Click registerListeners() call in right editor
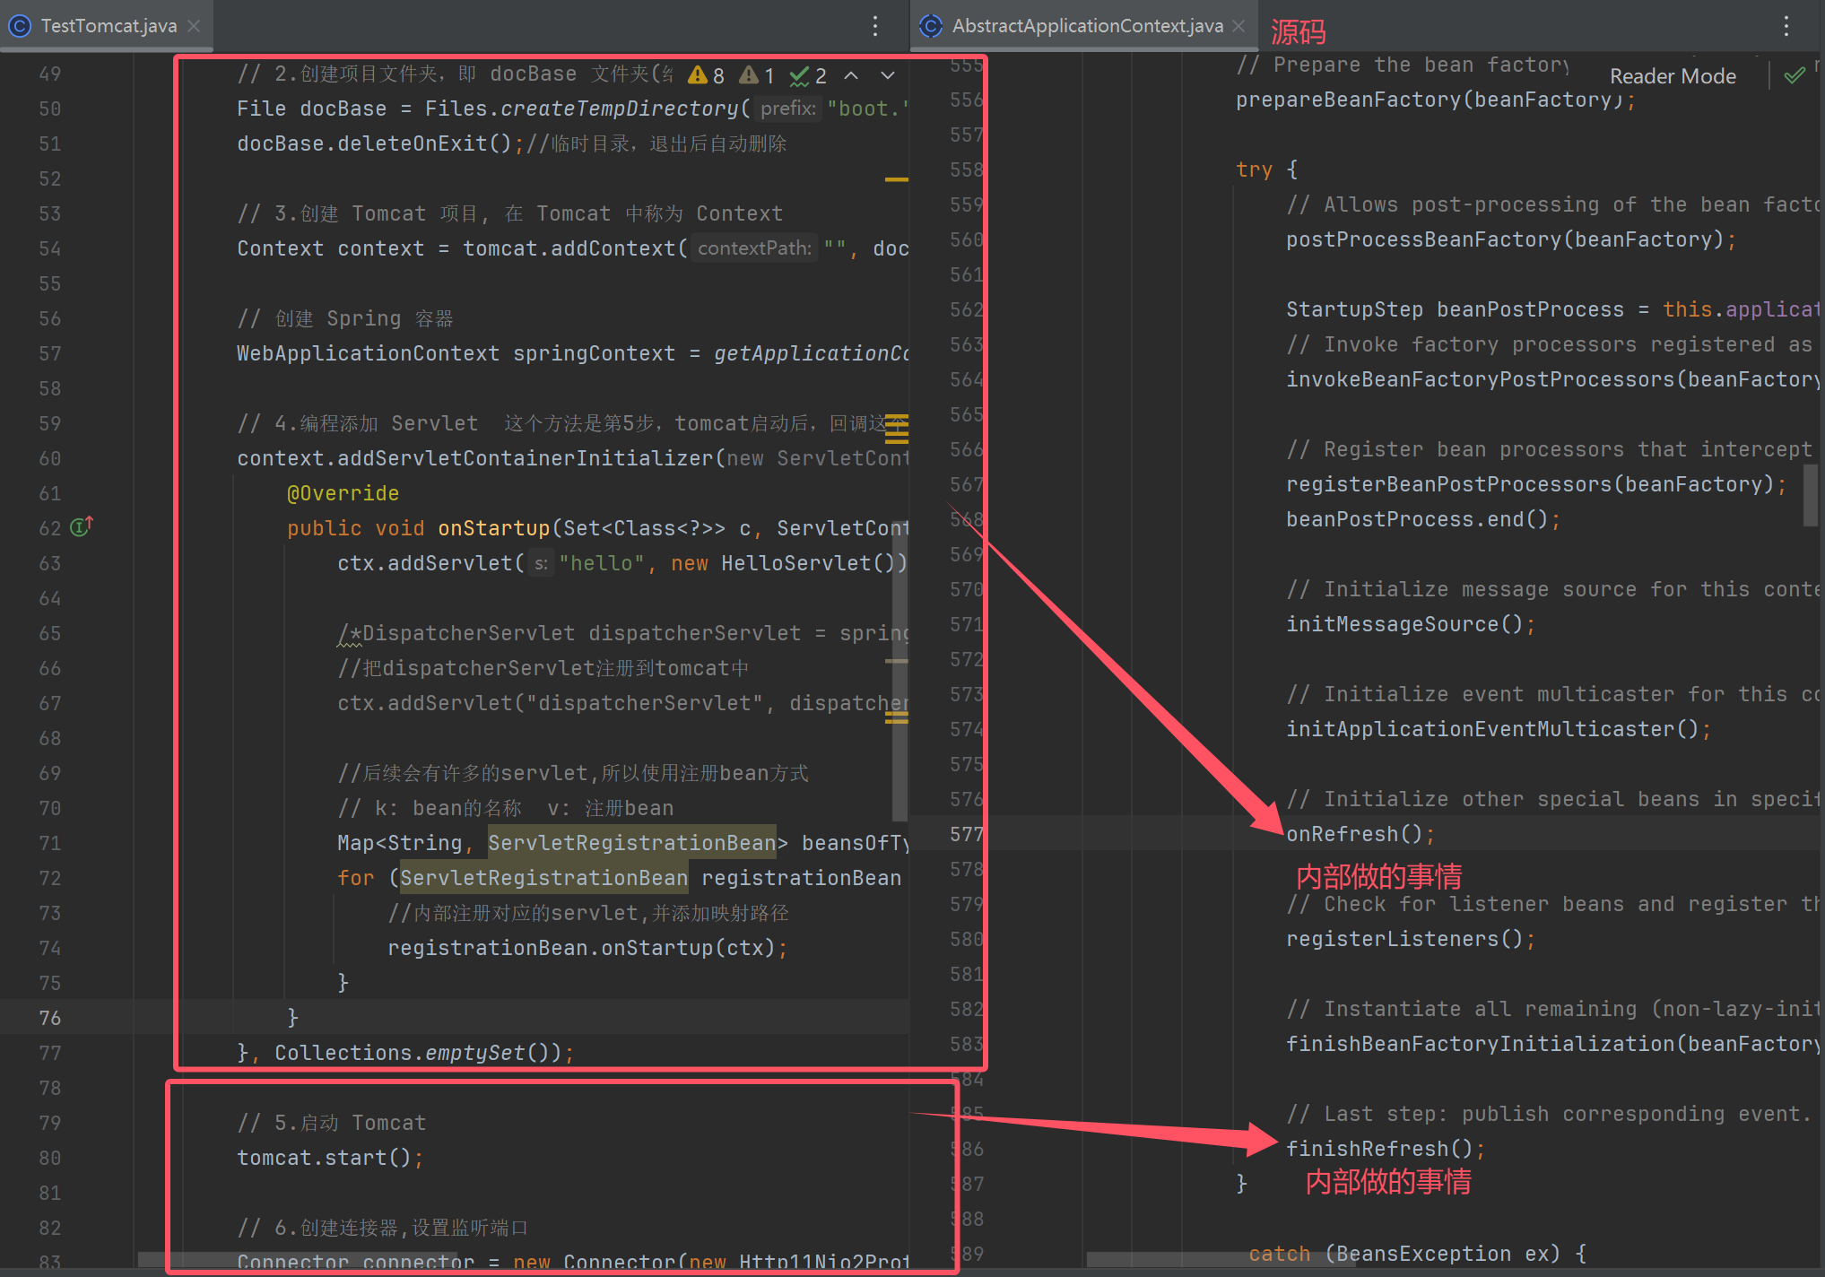Screen dimensions: 1825x1277 [1411, 939]
